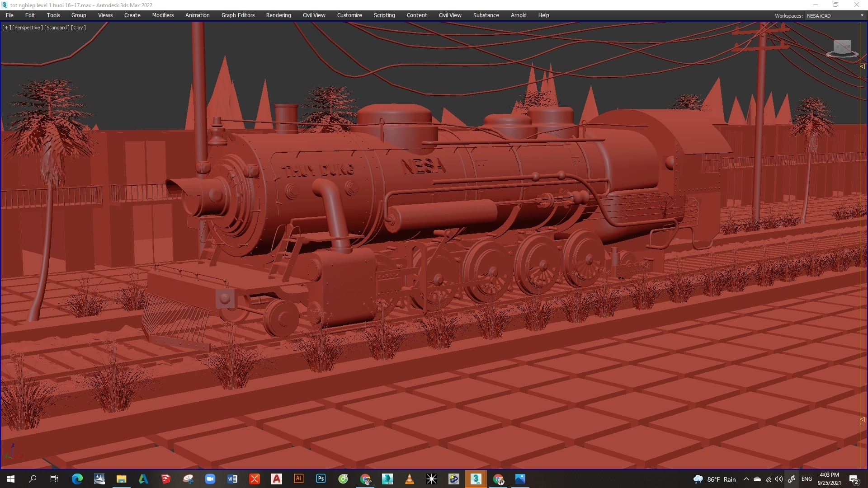The image size is (868, 488).
Task: Open Adobe Illustrator from the taskbar
Action: [298, 479]
